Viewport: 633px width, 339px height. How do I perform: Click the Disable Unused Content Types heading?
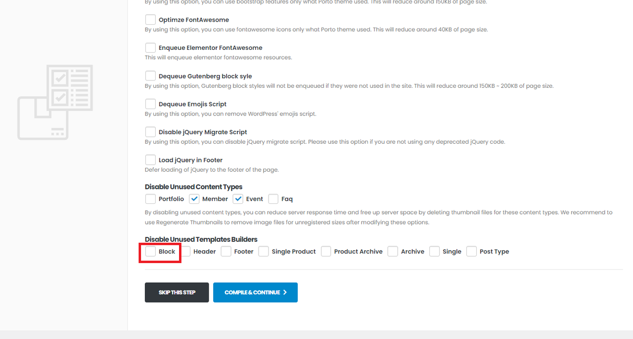(193, 187)
